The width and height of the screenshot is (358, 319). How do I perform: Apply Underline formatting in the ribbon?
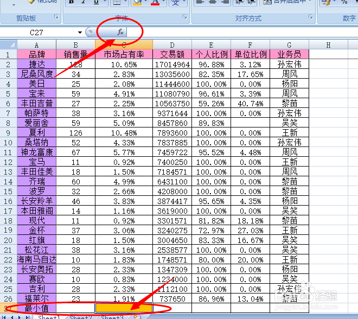point(97,2)
